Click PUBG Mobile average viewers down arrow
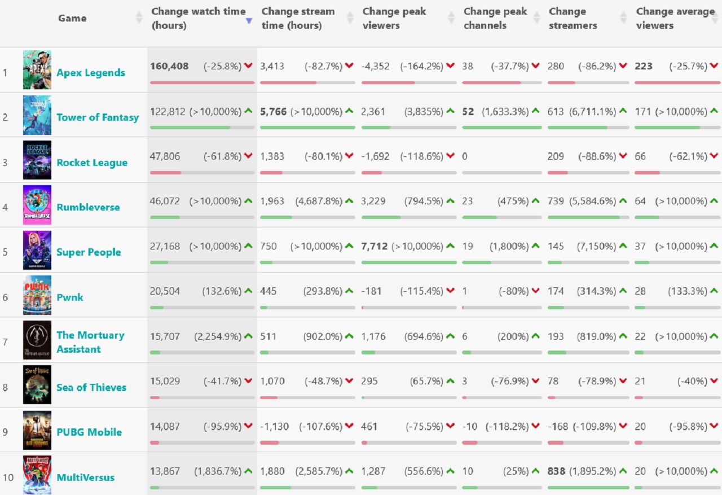Screen dimensions: 722x495 (x=714, y=426)
